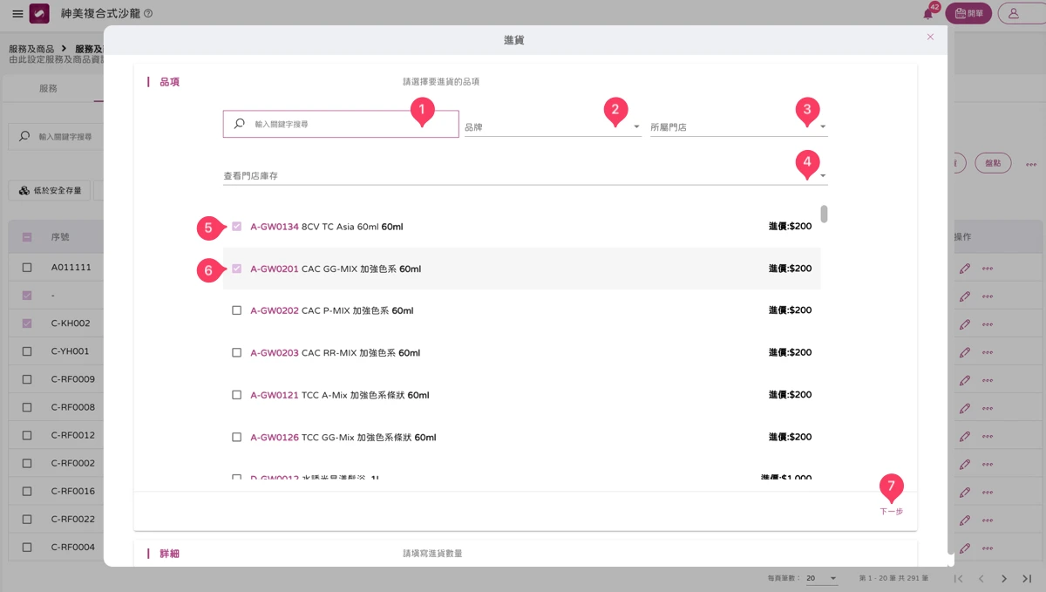Open the notifications bell
The height and width of the screenshot is (592, 1046).
pyautogui.click(x=928, y=14)
